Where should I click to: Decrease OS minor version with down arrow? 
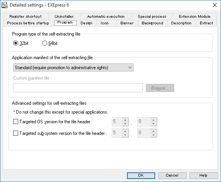pos(153,124)
